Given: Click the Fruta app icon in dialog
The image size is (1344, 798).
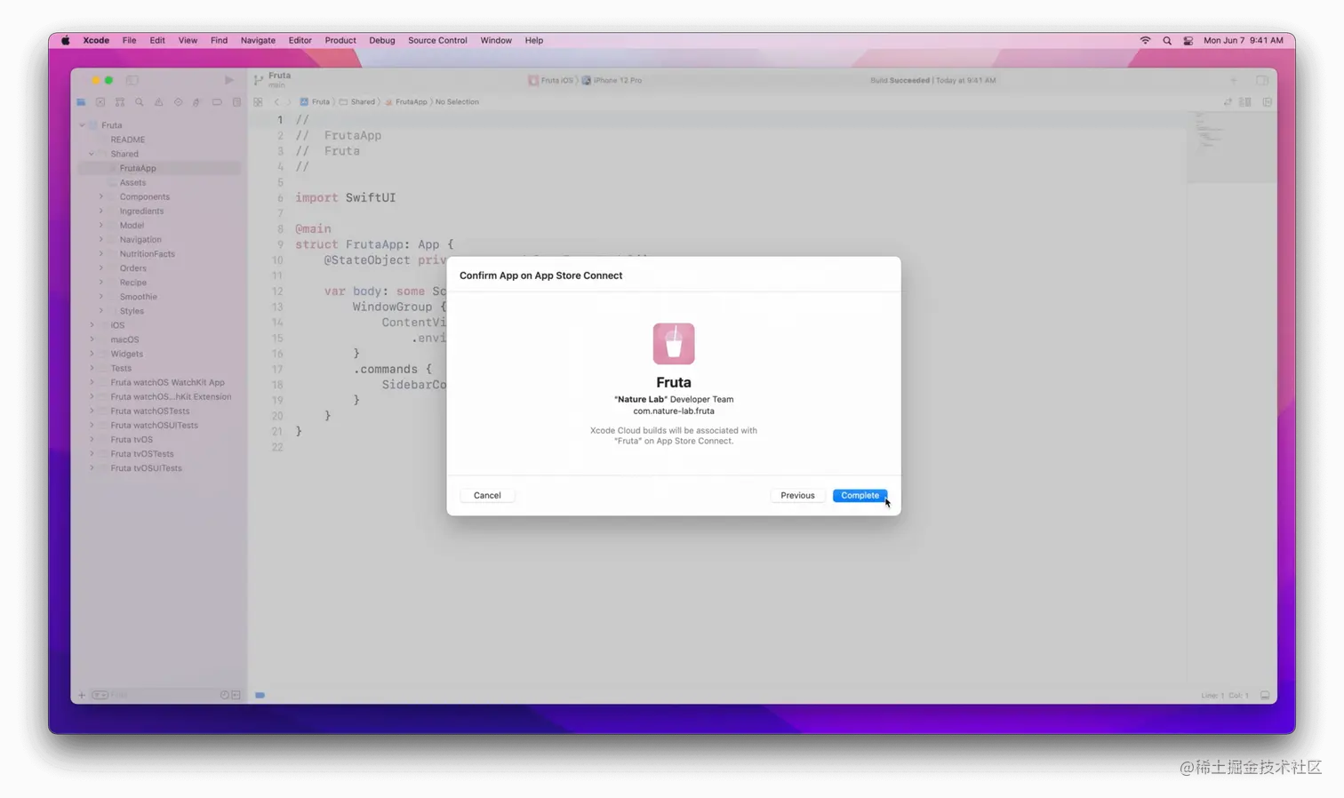Looking at the screenshot, I should (674, 344).
